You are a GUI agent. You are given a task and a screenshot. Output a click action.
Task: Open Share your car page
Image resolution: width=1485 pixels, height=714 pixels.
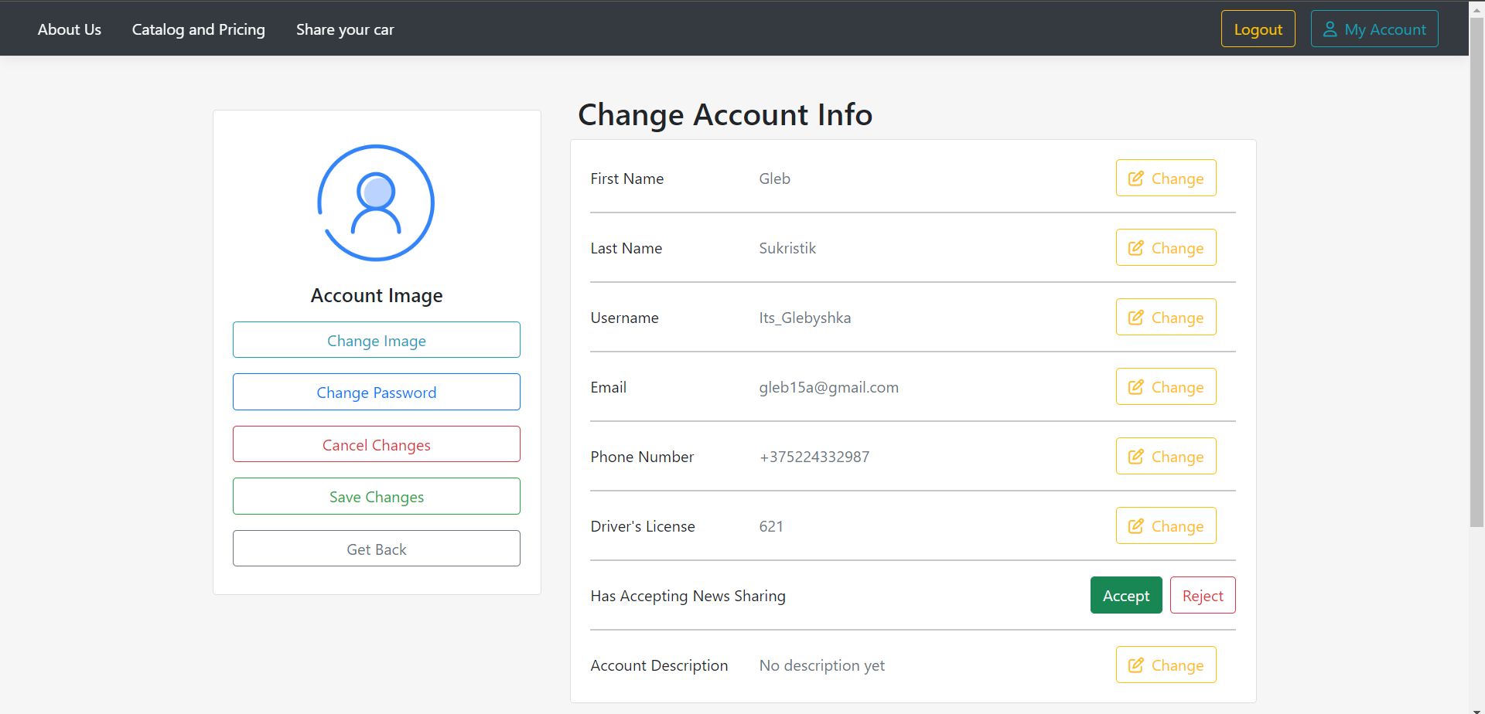click(345, 29)
